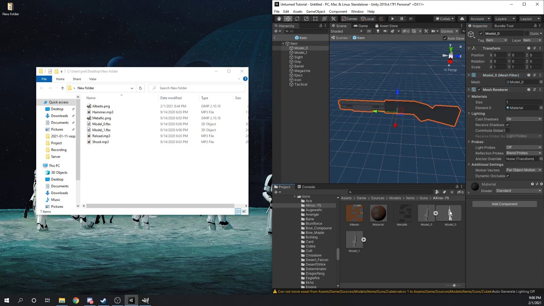
Task: Select the combined Transform tool in Unity
Action: (x=324, y=19)
